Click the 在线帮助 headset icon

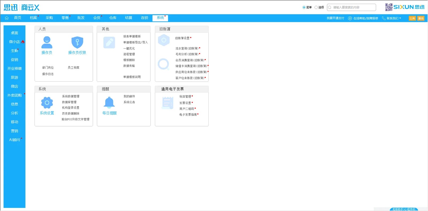350,18
